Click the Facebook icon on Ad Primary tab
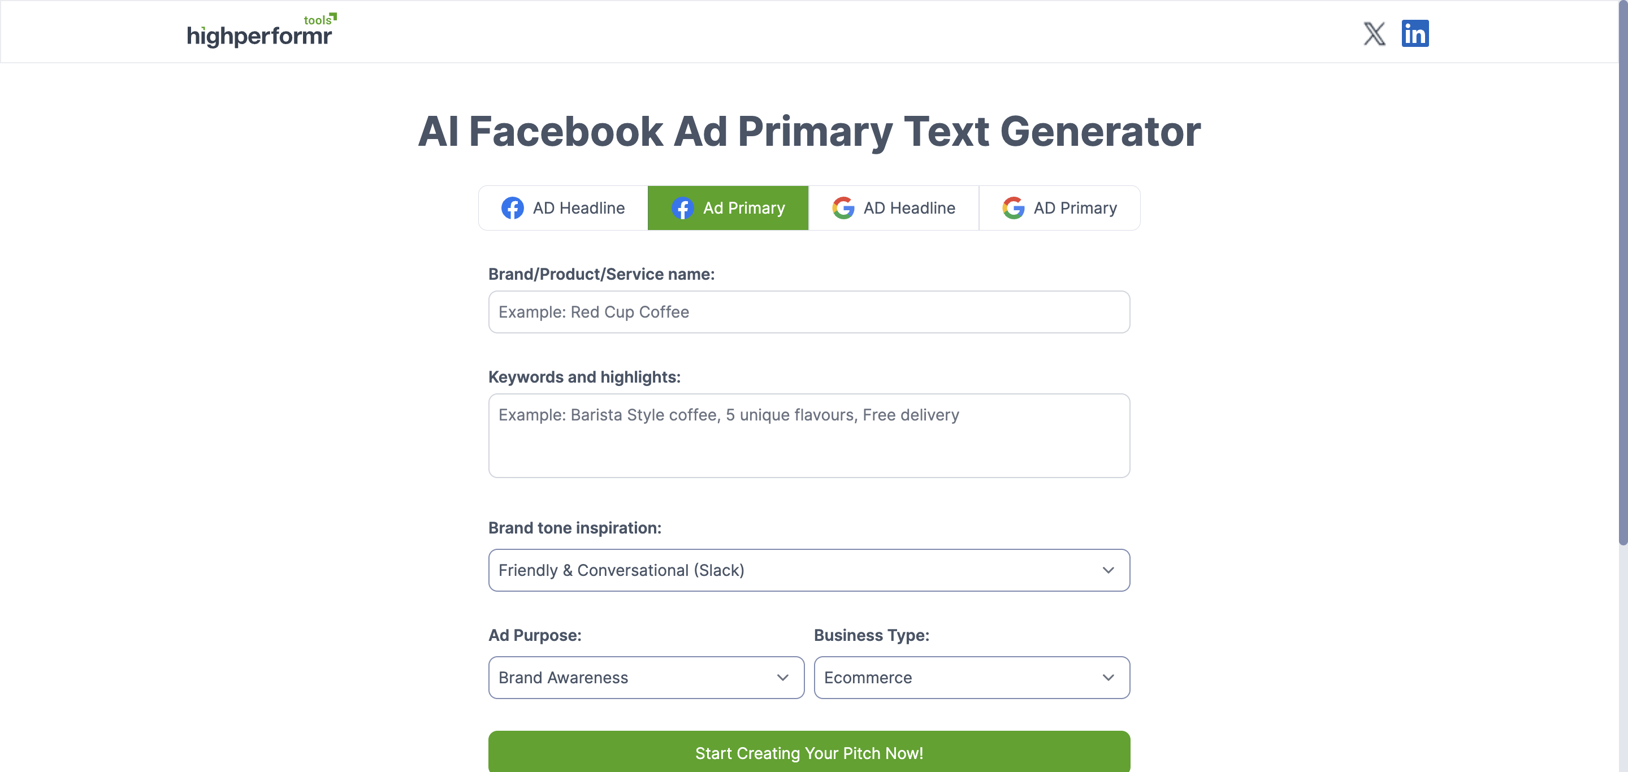This screenshot has width=1628, height=772. tap(682, 208)
